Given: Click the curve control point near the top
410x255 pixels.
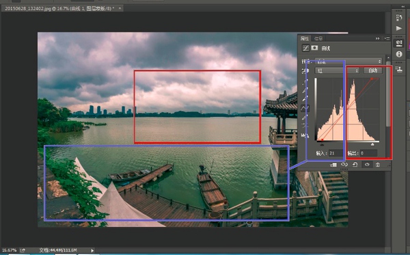Looking at the screenshot, I should (372, 79).
